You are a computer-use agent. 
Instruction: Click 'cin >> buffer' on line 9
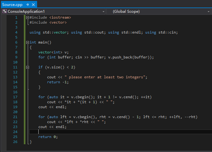coord(89,57)
